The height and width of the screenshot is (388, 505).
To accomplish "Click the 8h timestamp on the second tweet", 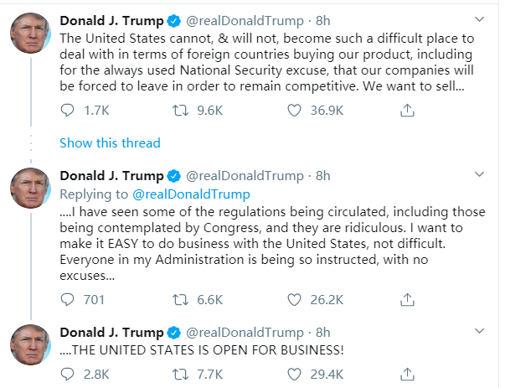I will coord(322,175).
